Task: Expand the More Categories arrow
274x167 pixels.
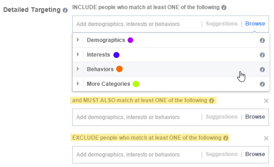Action: click(x=78, y=83)
